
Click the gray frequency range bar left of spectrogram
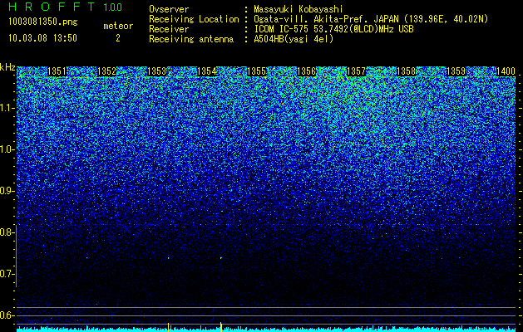click(x=17, y=256)
